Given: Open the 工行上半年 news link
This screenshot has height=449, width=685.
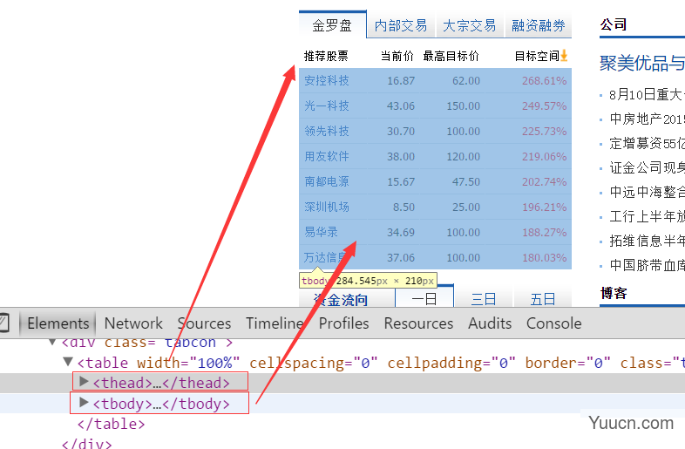Looking at the screenshot, I should tap(647, 216).
